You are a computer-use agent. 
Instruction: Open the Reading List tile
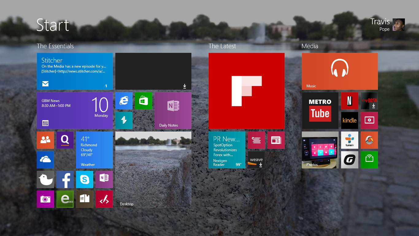256,140
